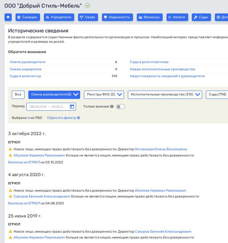The width and height of the screenshot is (228, 243).
Task: Open the Санкции tab
Action: pos(28,17)
